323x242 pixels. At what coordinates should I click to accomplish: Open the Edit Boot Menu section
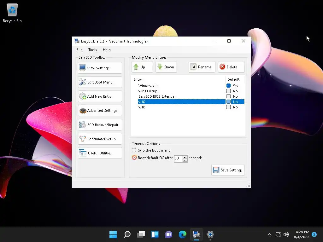point(100,82)
